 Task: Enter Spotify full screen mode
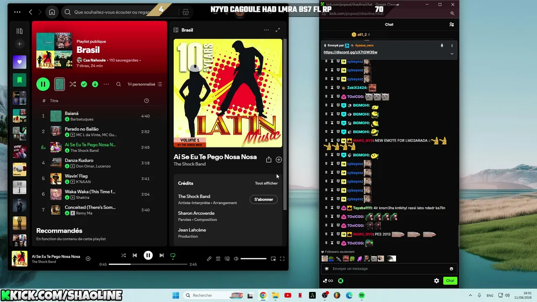[282, 259]
